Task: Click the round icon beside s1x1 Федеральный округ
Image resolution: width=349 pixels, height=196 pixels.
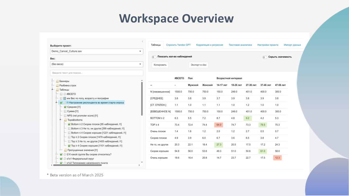Action: click(65, 159)
